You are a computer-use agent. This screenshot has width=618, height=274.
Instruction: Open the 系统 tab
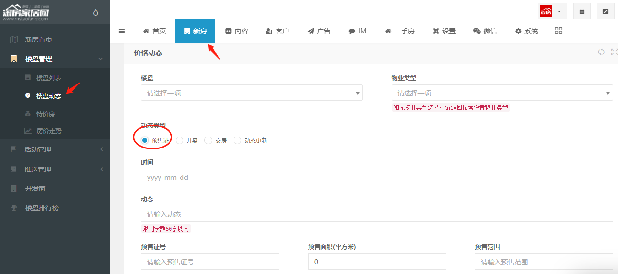click(526, 31)
